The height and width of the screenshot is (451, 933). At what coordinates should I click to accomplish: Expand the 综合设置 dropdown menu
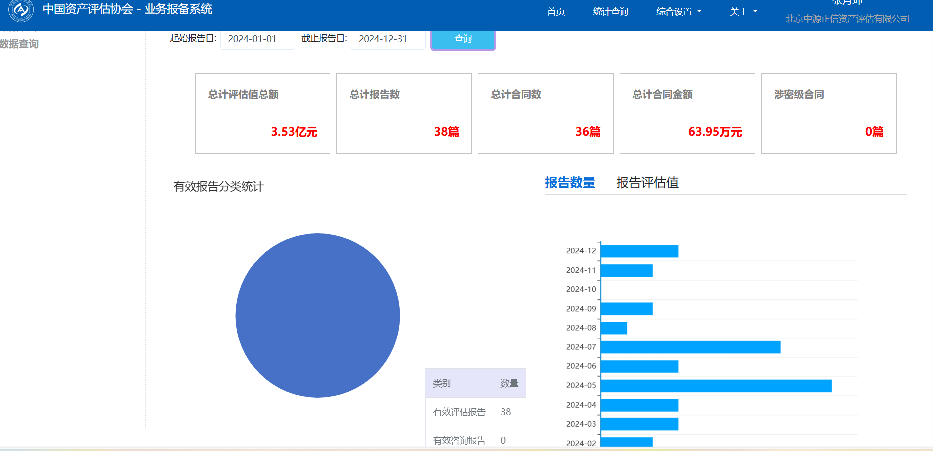coord(678,12)
